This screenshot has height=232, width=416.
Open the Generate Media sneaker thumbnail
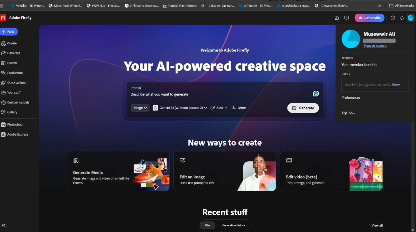[x=151, y=174]
